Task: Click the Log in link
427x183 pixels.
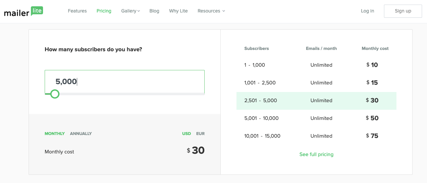Action: coord(368,11)
